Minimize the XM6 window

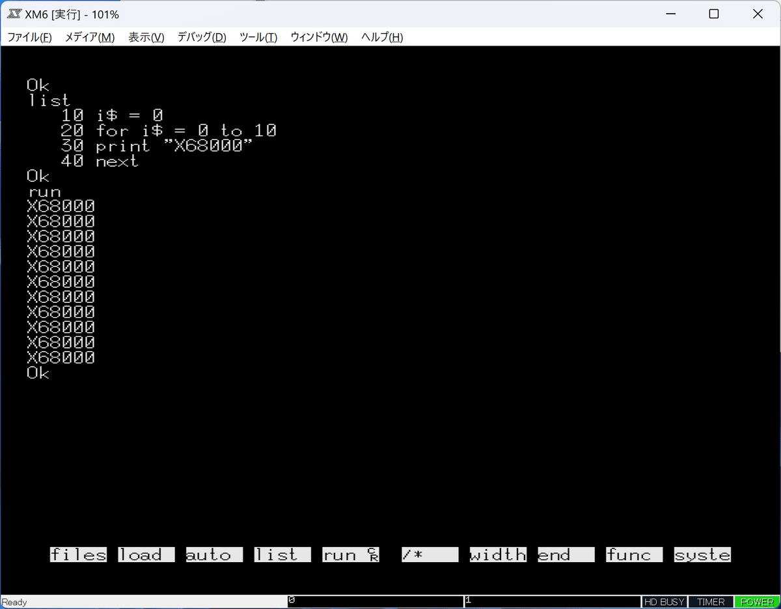(x=670, y=14)
